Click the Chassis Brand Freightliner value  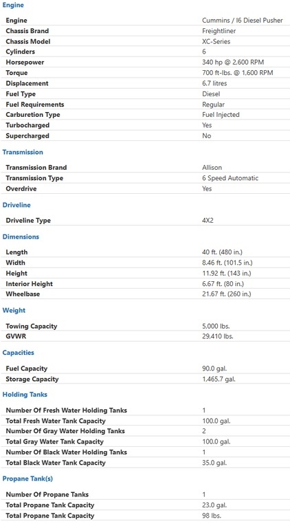(219, 31)
